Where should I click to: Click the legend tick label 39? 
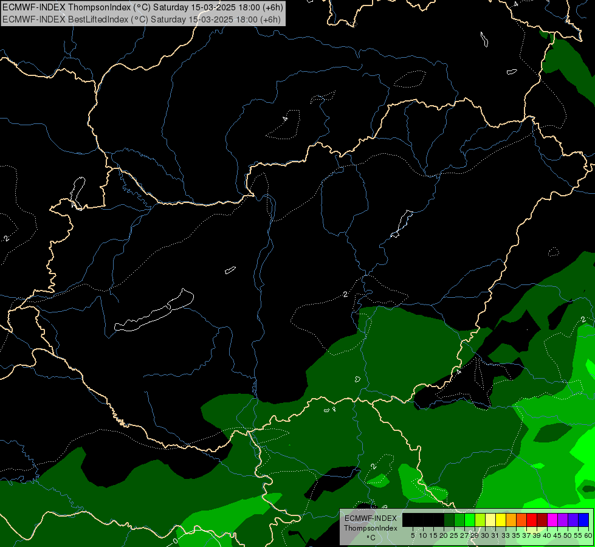coord(537,535)
